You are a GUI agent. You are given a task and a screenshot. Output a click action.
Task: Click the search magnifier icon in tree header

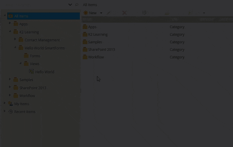(77, 5)
